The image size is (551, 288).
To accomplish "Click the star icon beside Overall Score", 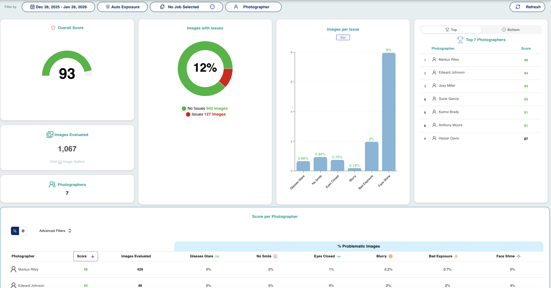I will coord(53,28).
